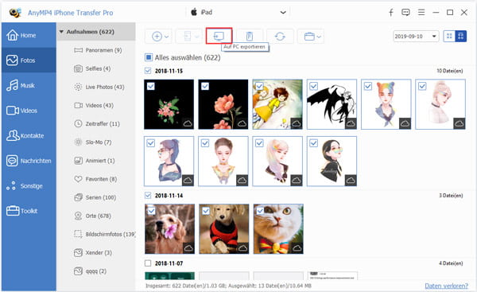Toggle the Alles auswählen checkbox
The height and width of the screenshot is (292, 477).
tap(149, 57)
